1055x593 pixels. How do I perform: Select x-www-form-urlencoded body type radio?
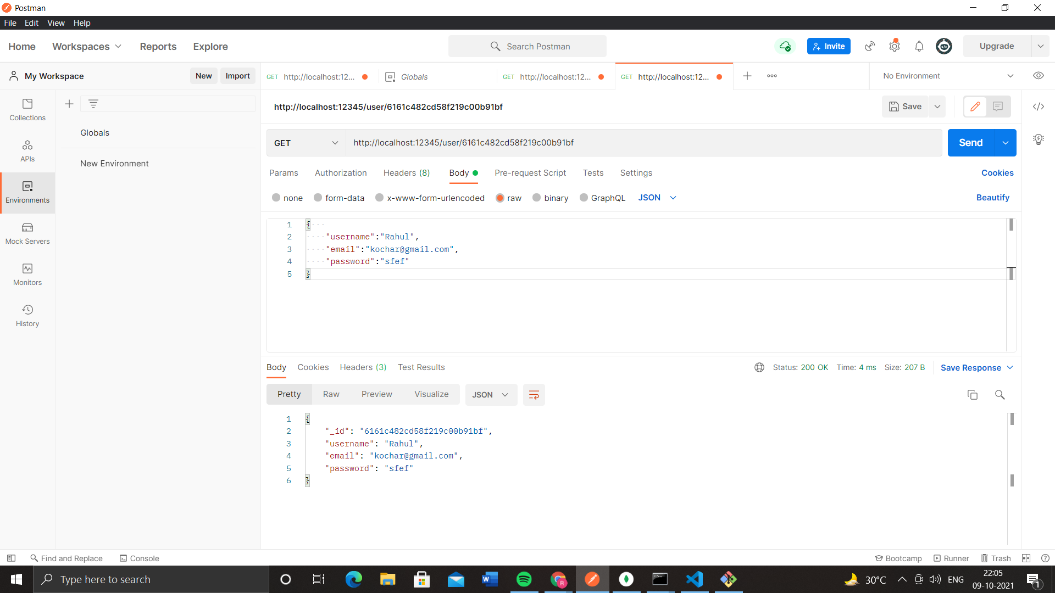click(380, 198)
